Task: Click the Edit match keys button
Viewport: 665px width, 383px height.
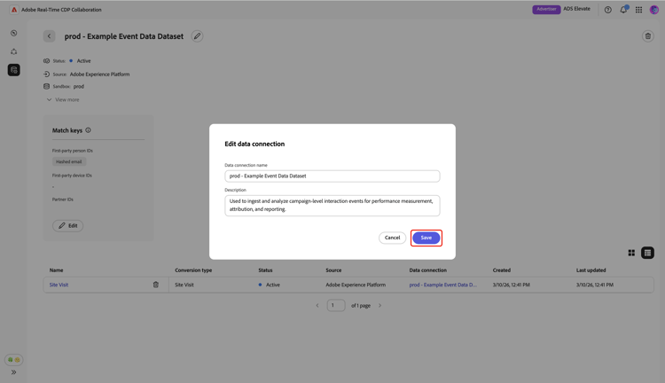Action: tap(68, 226)
